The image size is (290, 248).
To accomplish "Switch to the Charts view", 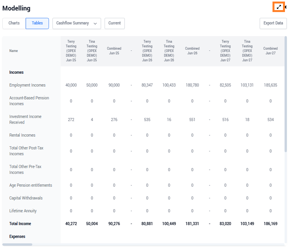I will click(14, 23).
